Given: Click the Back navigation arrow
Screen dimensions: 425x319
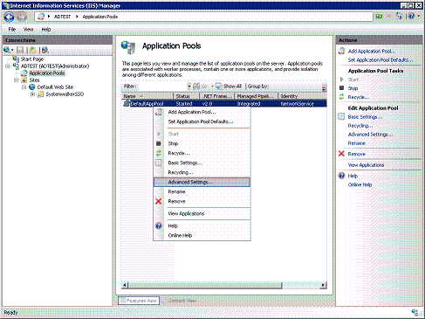Looking at the screenshot, I should (x=9, y=17).
